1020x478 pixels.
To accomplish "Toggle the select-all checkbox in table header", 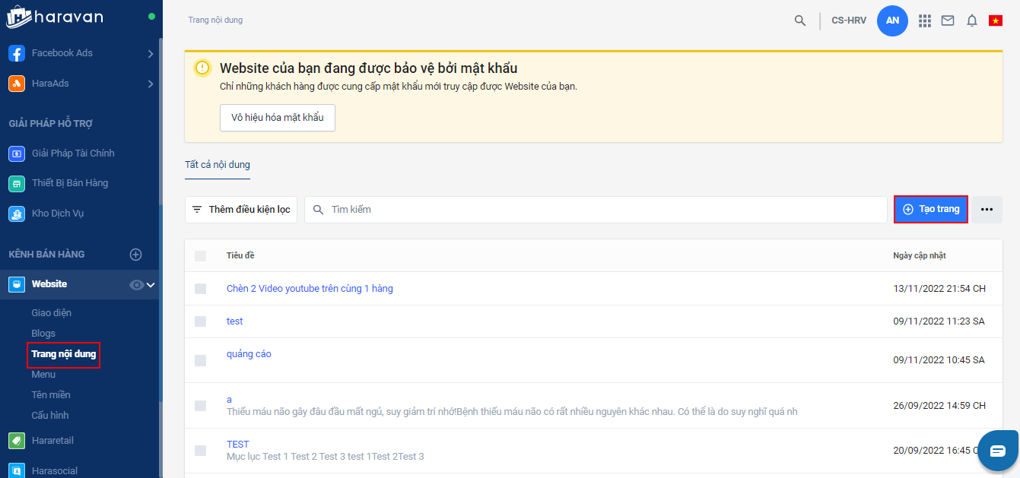I will (200, 256).
